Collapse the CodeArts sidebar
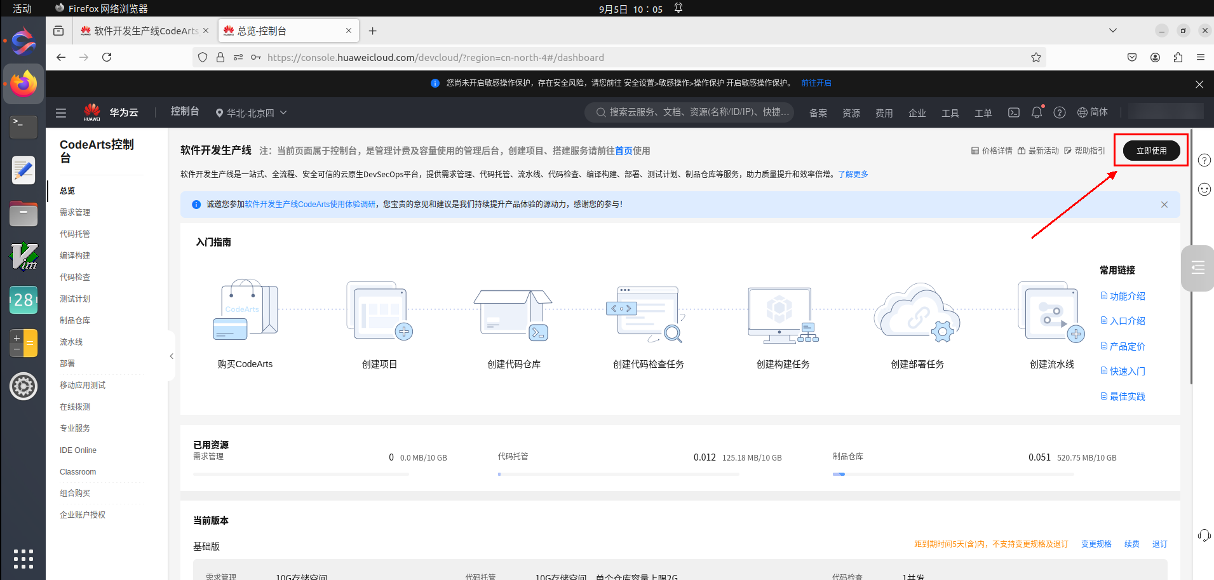Viewport: 1214px width, 580px height. coord(172,356)
